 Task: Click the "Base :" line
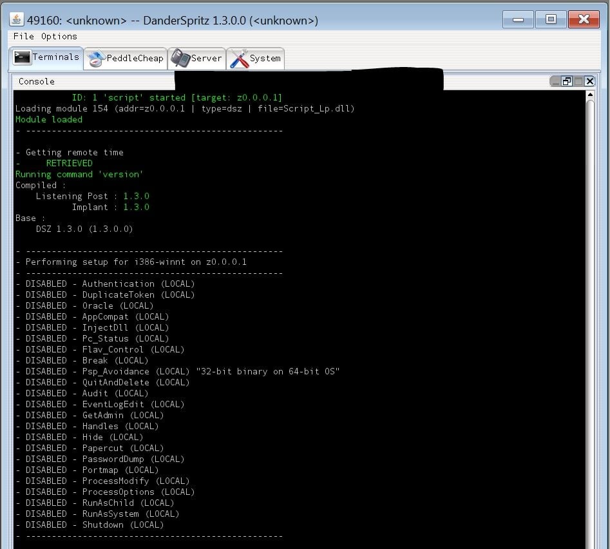30,218
